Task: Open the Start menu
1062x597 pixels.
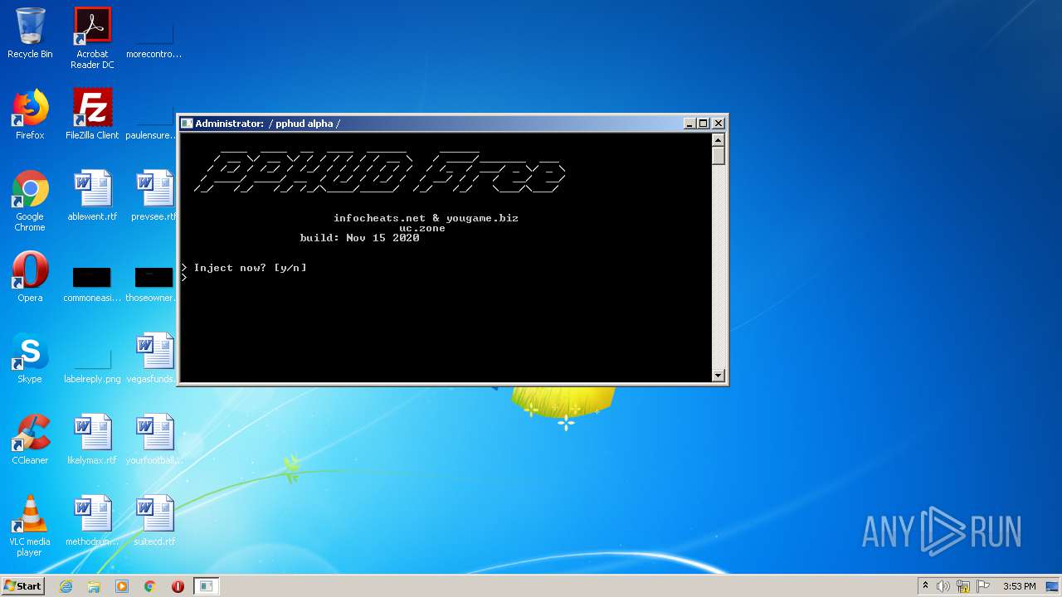Action: [22, 586]
